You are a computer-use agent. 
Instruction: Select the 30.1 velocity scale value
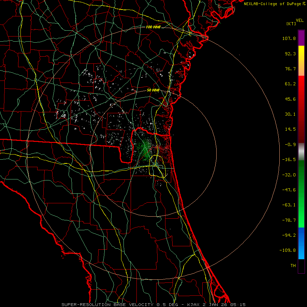click(290, 114)
